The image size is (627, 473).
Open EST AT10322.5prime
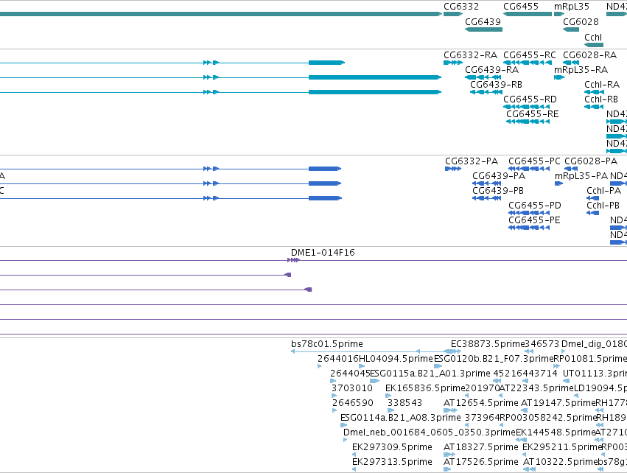pos(560,462)
